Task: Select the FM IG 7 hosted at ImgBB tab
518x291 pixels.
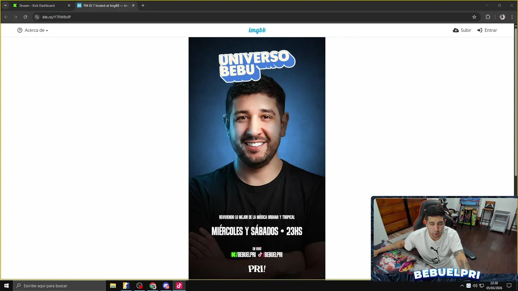Action: pos(105,6)
